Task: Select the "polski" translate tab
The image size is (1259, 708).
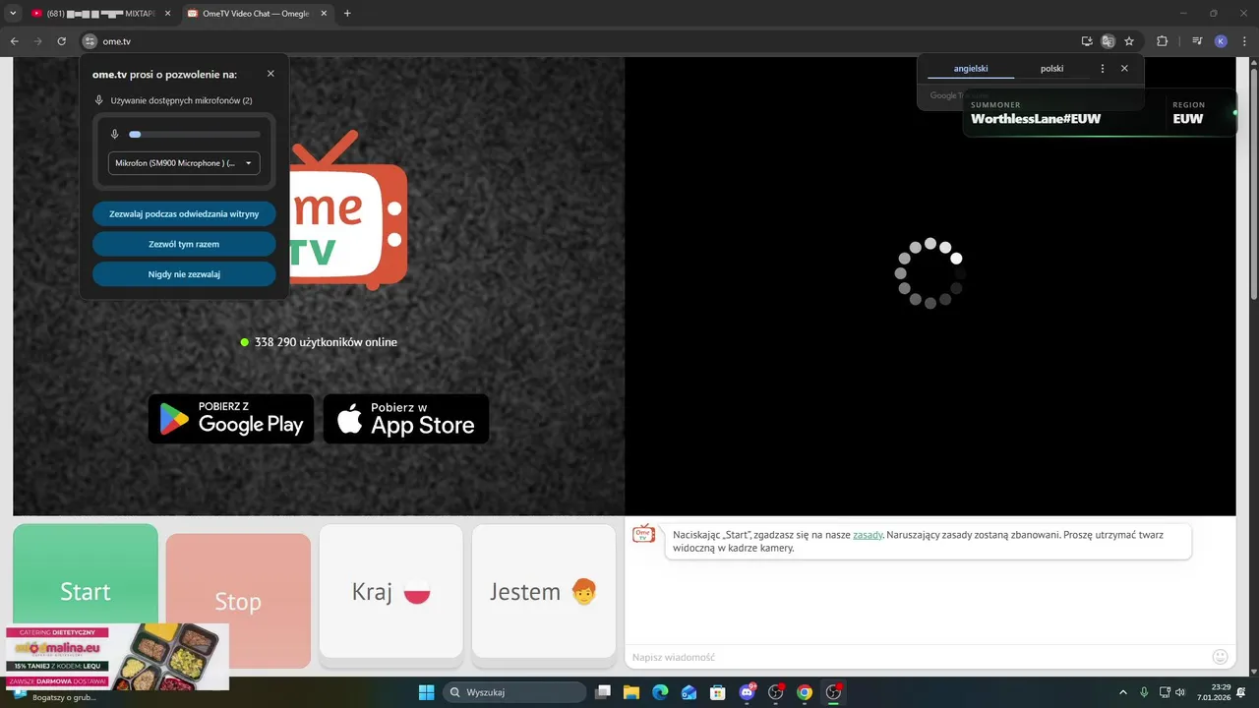Action: click(1051, 69)
